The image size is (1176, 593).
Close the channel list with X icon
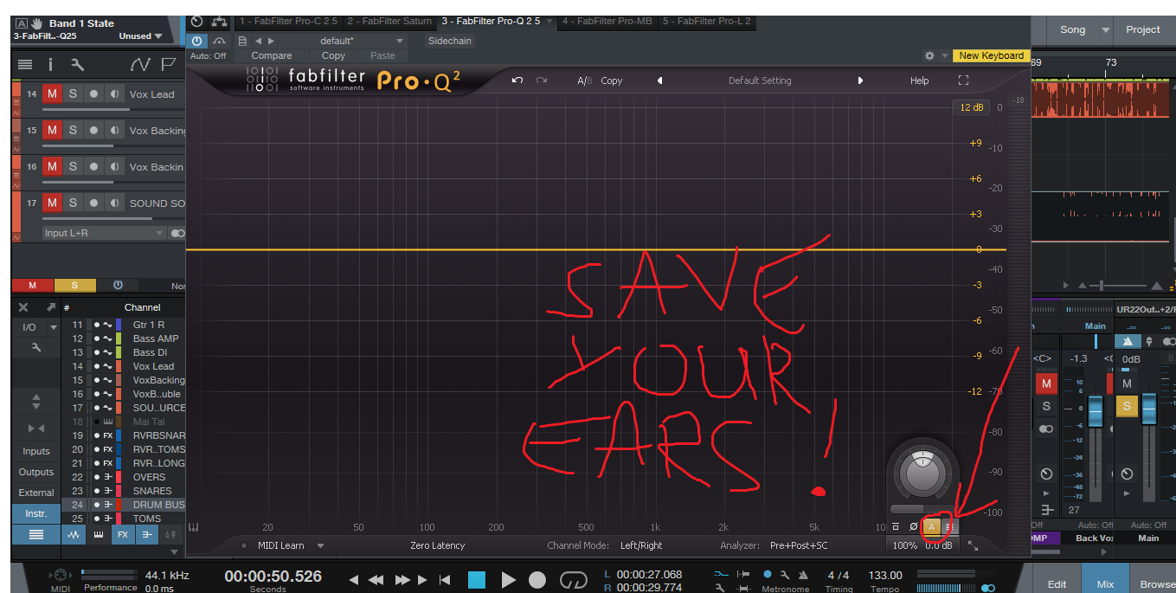pyautogui.click(x=24, y=307)
